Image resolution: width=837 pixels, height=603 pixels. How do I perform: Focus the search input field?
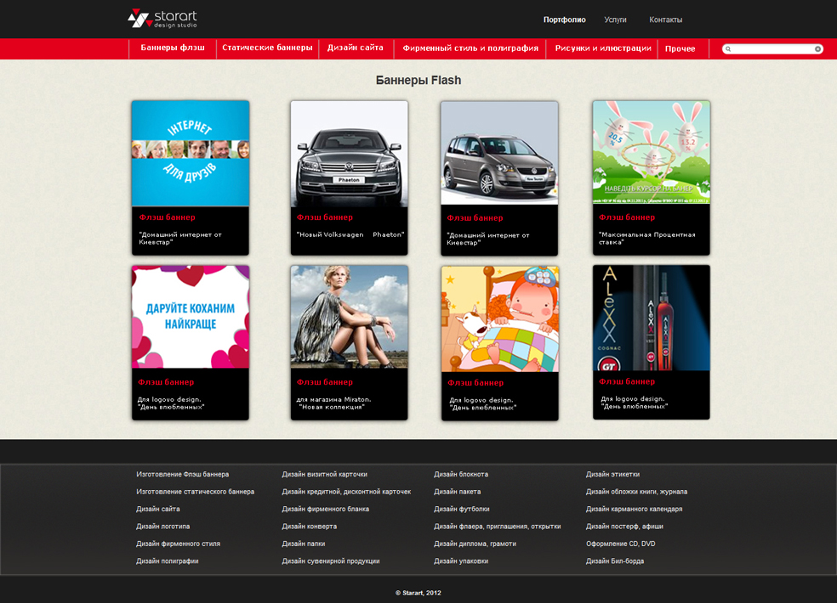coord(772,49)
